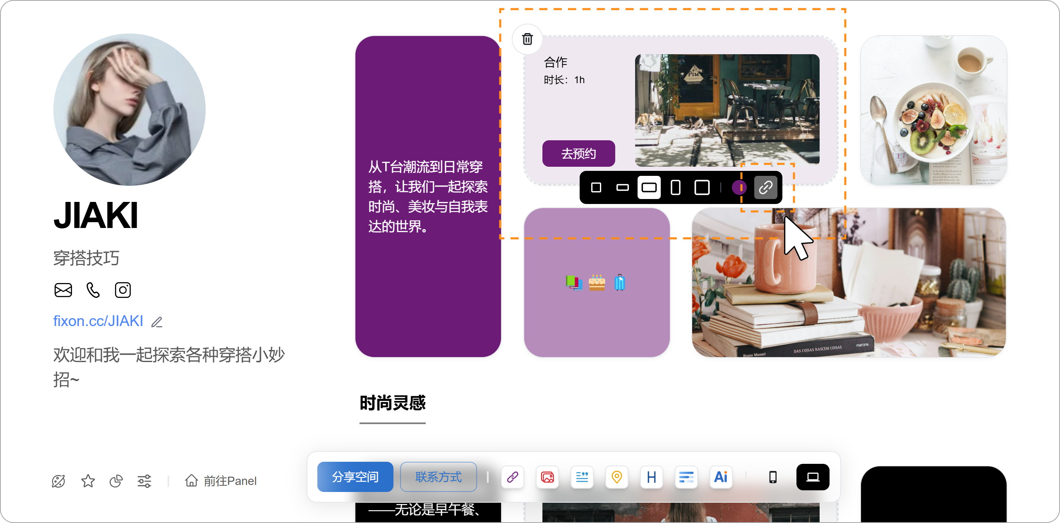Open the Instagram profile icon
1060x523 pixels.
122,290
